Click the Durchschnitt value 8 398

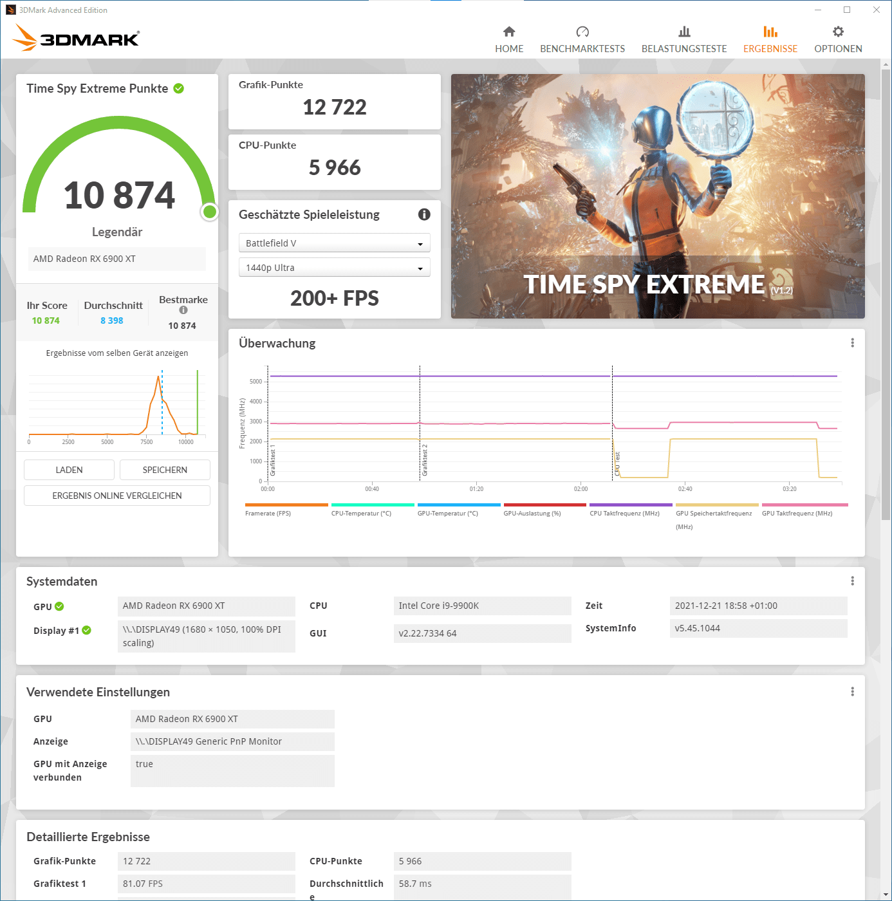click(111, 320)
